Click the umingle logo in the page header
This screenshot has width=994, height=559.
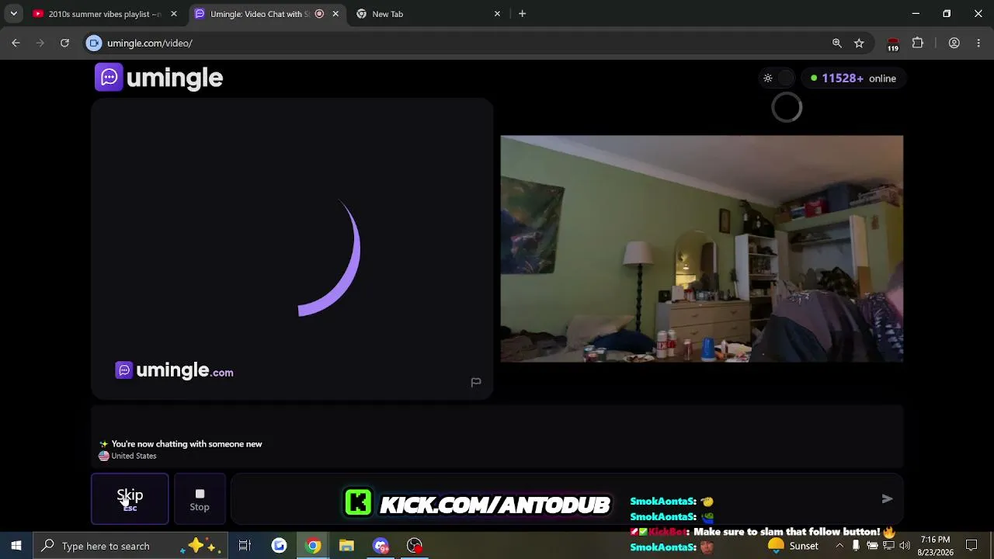pyautogui.click(x=159, y=78)
